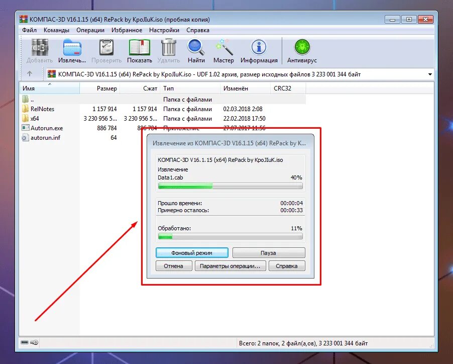
Task: Open Параметры операции… button
Action: (x=230, y=266)
